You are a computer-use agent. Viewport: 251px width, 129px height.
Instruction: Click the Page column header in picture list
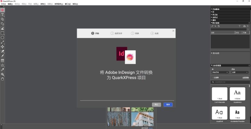pos(246,33)
